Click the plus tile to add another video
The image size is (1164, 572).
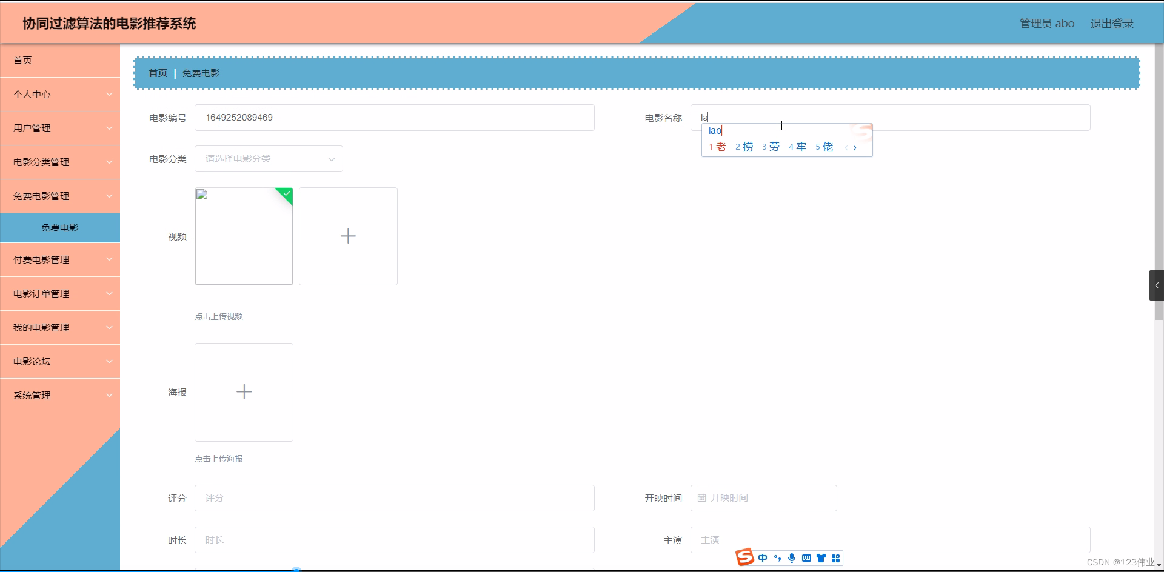click(348, 236)
